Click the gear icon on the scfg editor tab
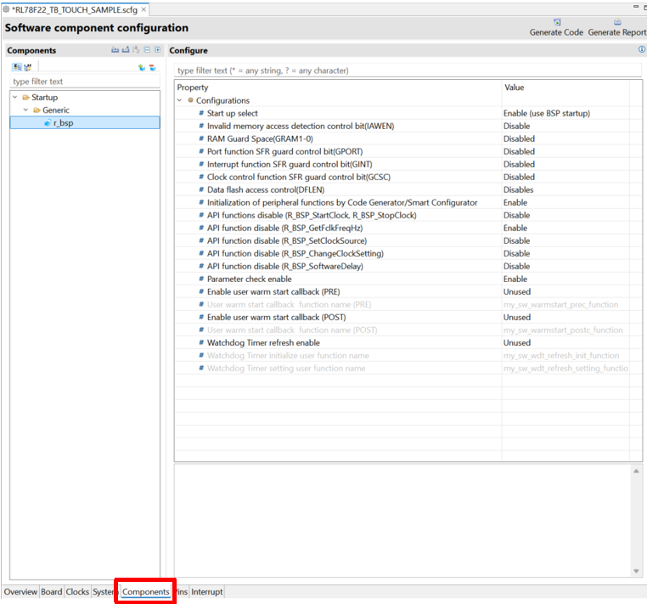This screenshot has width=647, height=604. click(6, 9)
